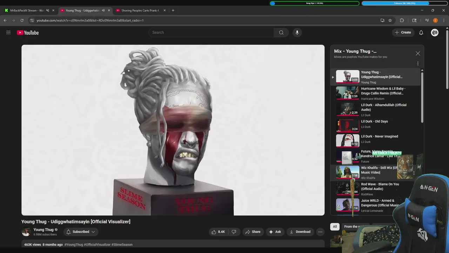Click the Ask button
Viewport: 449px width, 253px height.
click(x=275, y=232)
